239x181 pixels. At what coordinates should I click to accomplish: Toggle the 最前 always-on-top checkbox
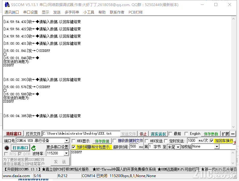tap(171, 134)
